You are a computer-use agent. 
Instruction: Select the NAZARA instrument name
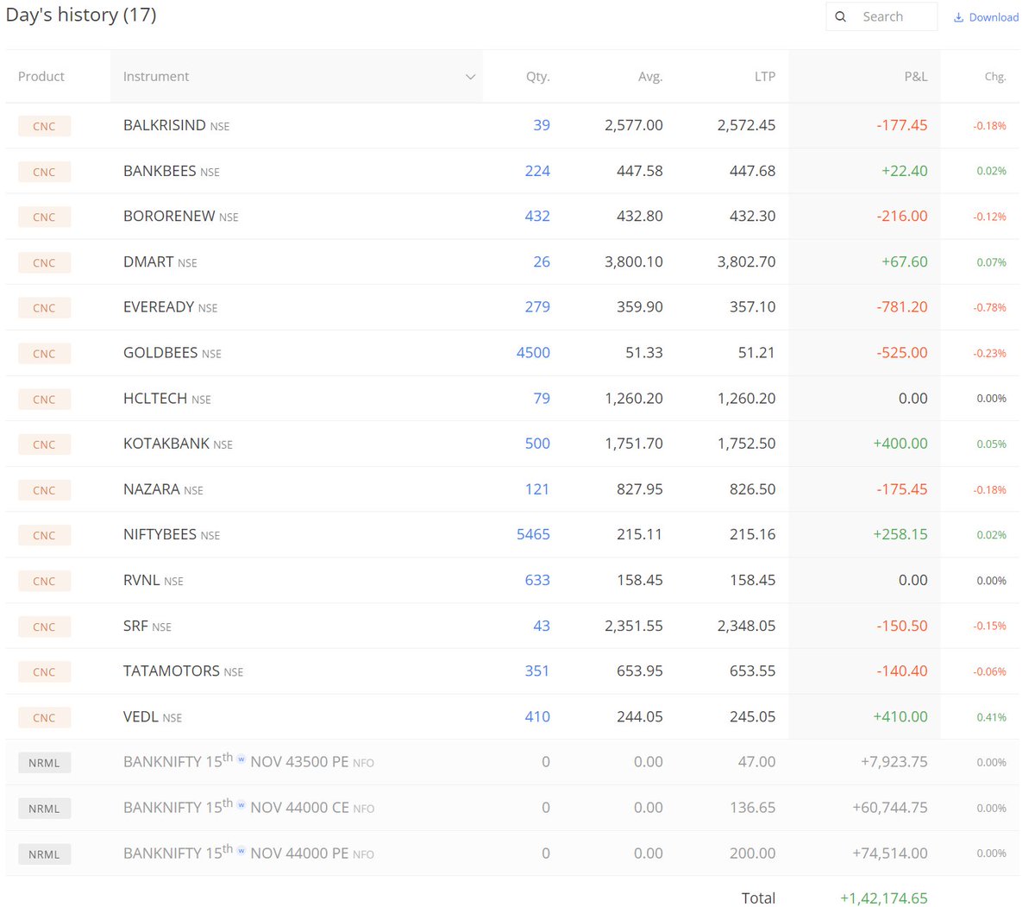152,489
